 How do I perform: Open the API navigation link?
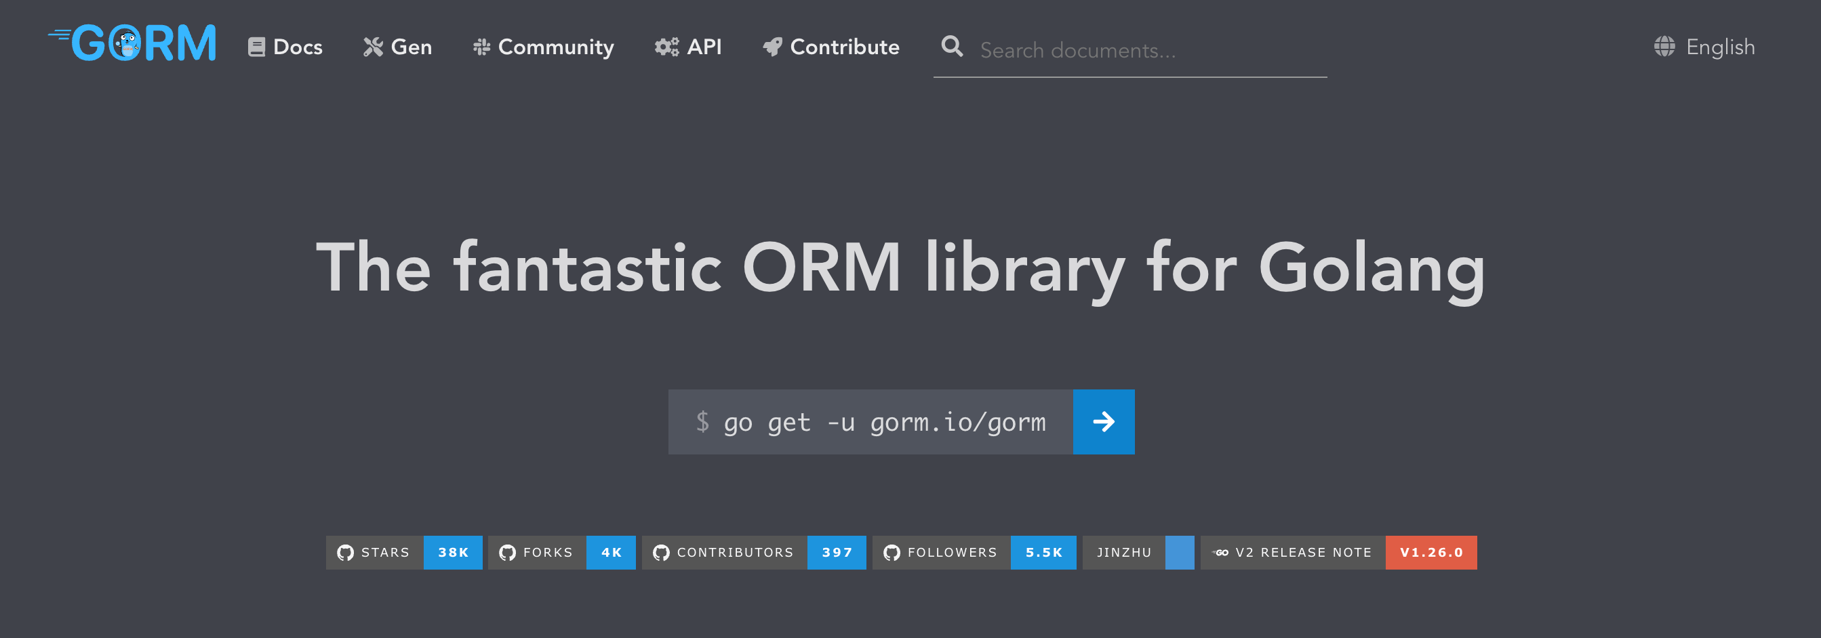pos(704,47)
